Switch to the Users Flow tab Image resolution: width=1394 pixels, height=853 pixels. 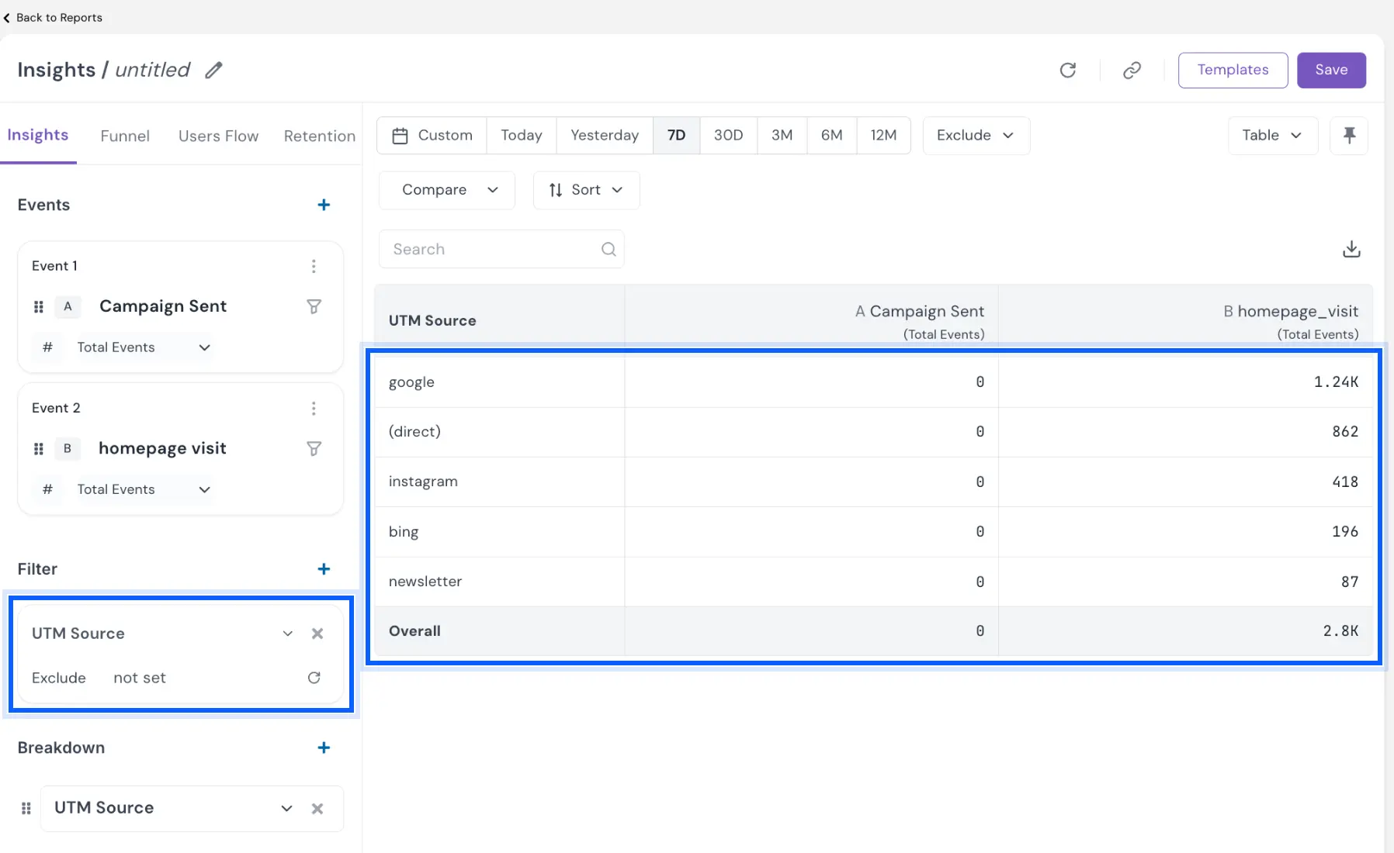(218, 136)
